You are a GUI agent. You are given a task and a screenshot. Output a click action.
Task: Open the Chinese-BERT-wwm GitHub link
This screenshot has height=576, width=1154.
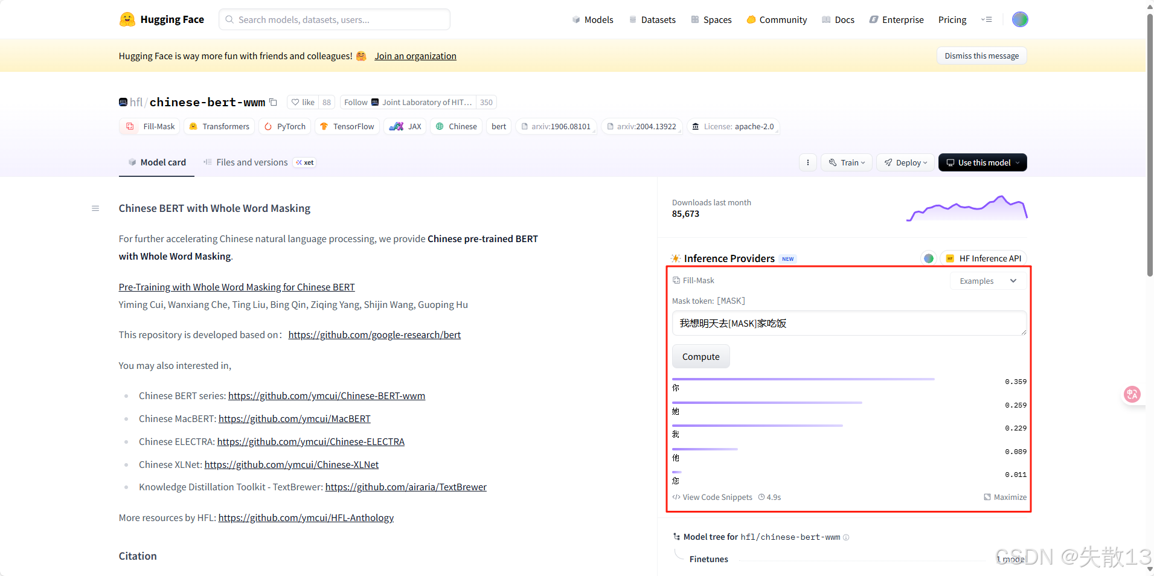(x=327, y=395)
